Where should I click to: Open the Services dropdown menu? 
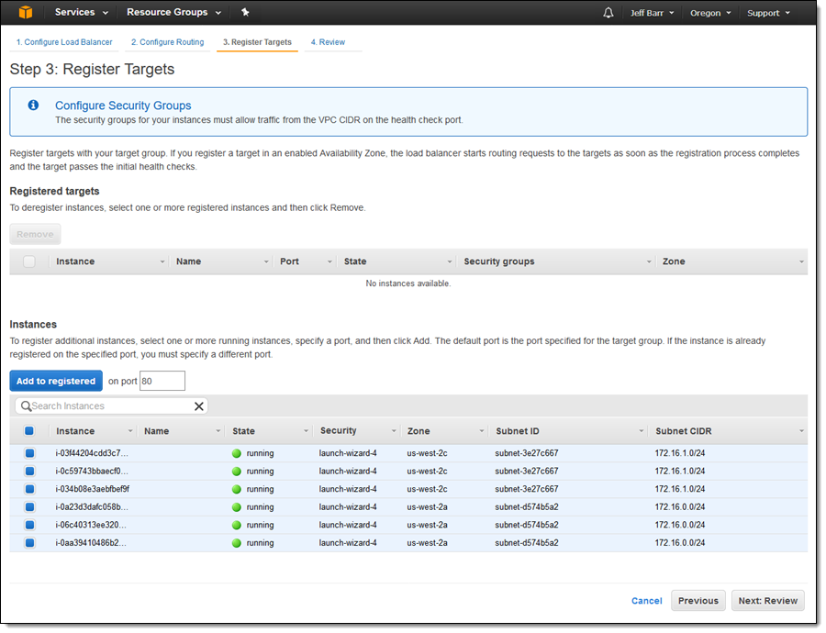[x=81, y=13]
